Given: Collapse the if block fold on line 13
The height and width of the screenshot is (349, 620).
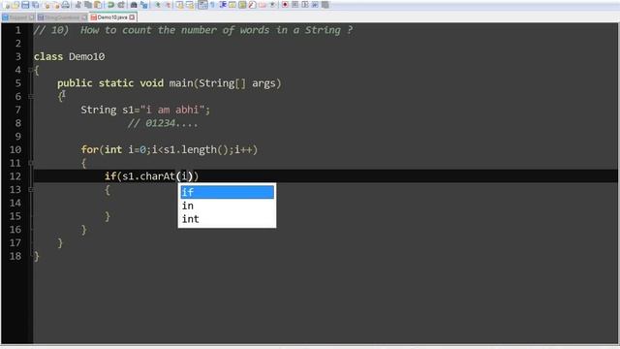Looking at the screenshot, I should [31, 190].
